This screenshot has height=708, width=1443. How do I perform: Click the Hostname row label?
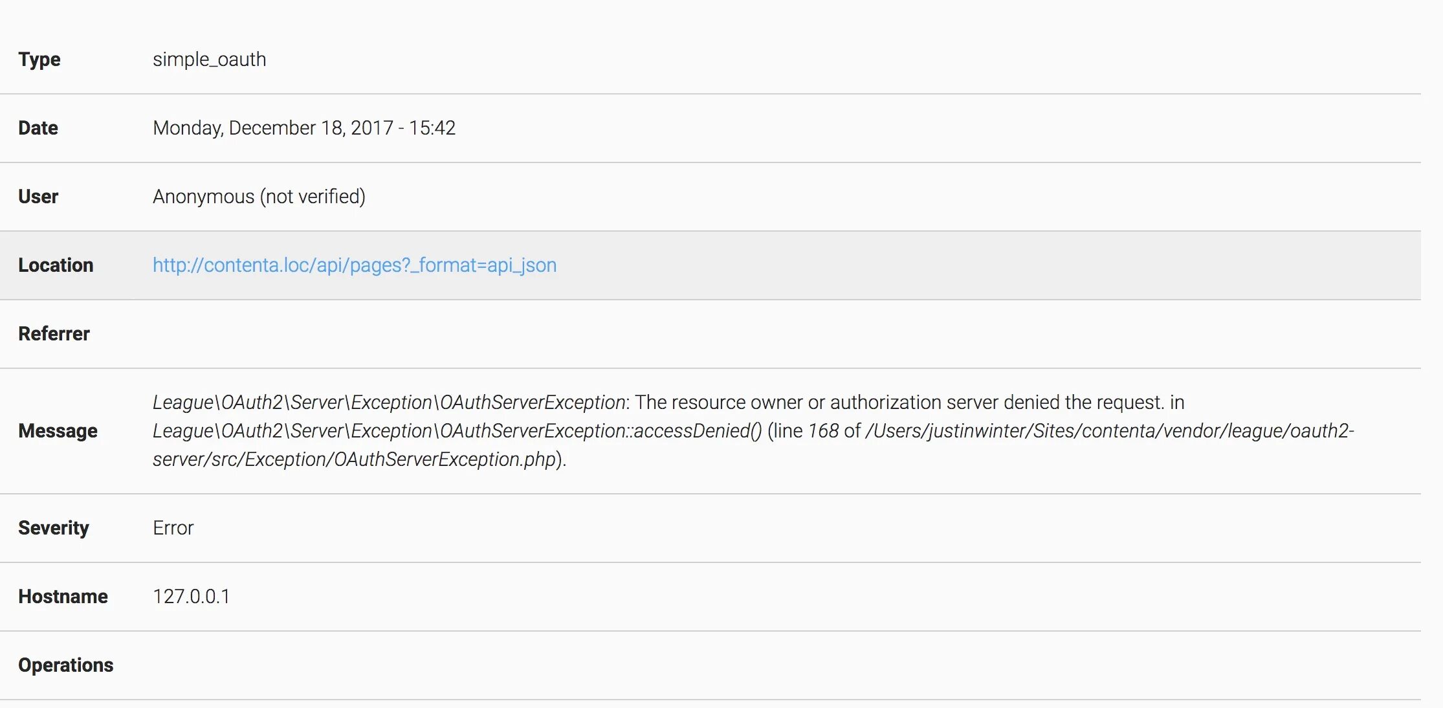63,597
